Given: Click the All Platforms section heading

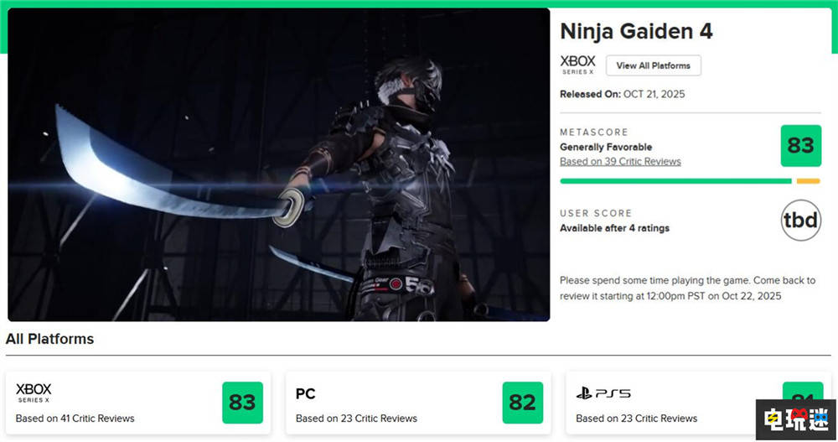Looking at the screenshot, I should pos(49,339).
